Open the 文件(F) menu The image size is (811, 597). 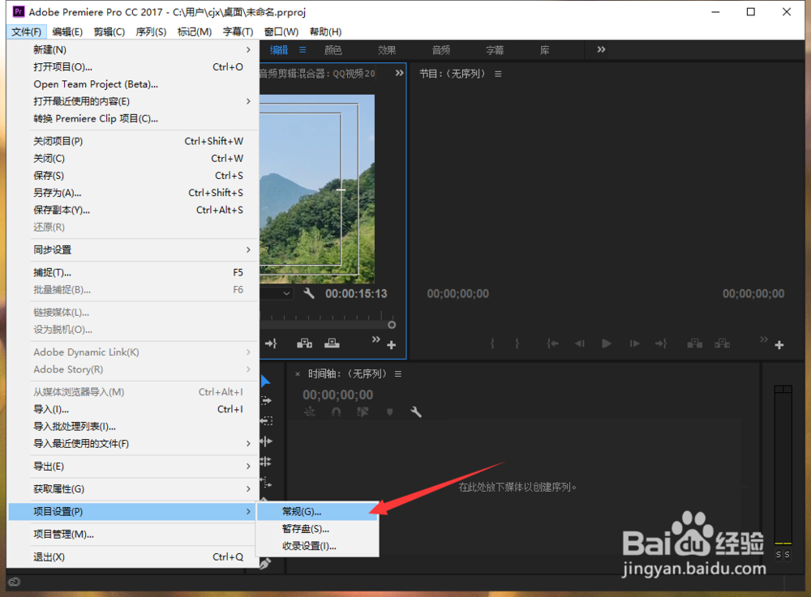coord(27,32)
